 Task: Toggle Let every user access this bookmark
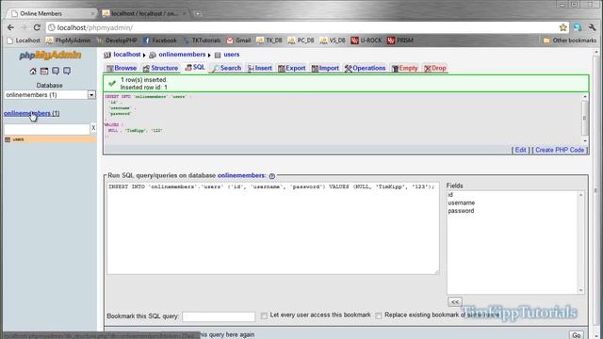tap(264, 315)
